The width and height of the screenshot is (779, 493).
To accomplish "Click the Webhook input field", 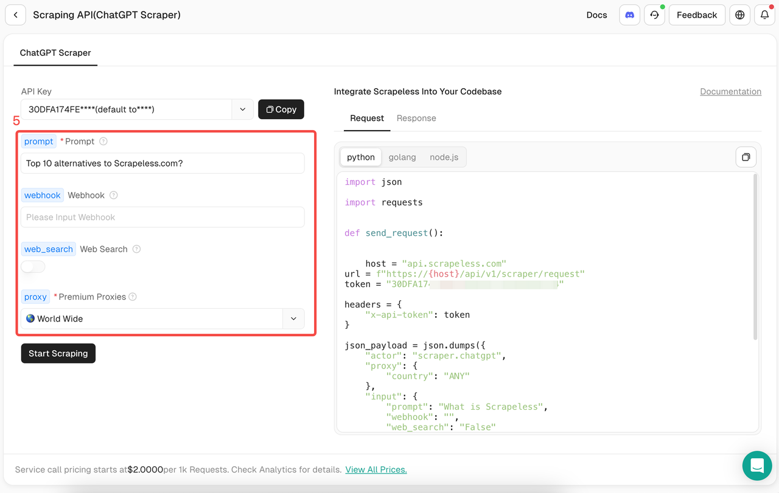I will 162,217.
